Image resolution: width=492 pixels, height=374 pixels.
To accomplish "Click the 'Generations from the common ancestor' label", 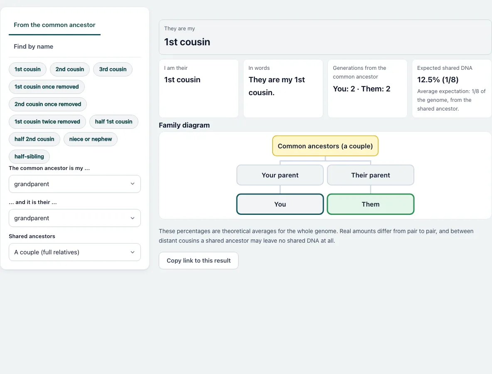I will (359, 72).
